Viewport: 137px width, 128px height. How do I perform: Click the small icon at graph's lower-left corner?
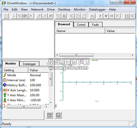tap(56, 106)
